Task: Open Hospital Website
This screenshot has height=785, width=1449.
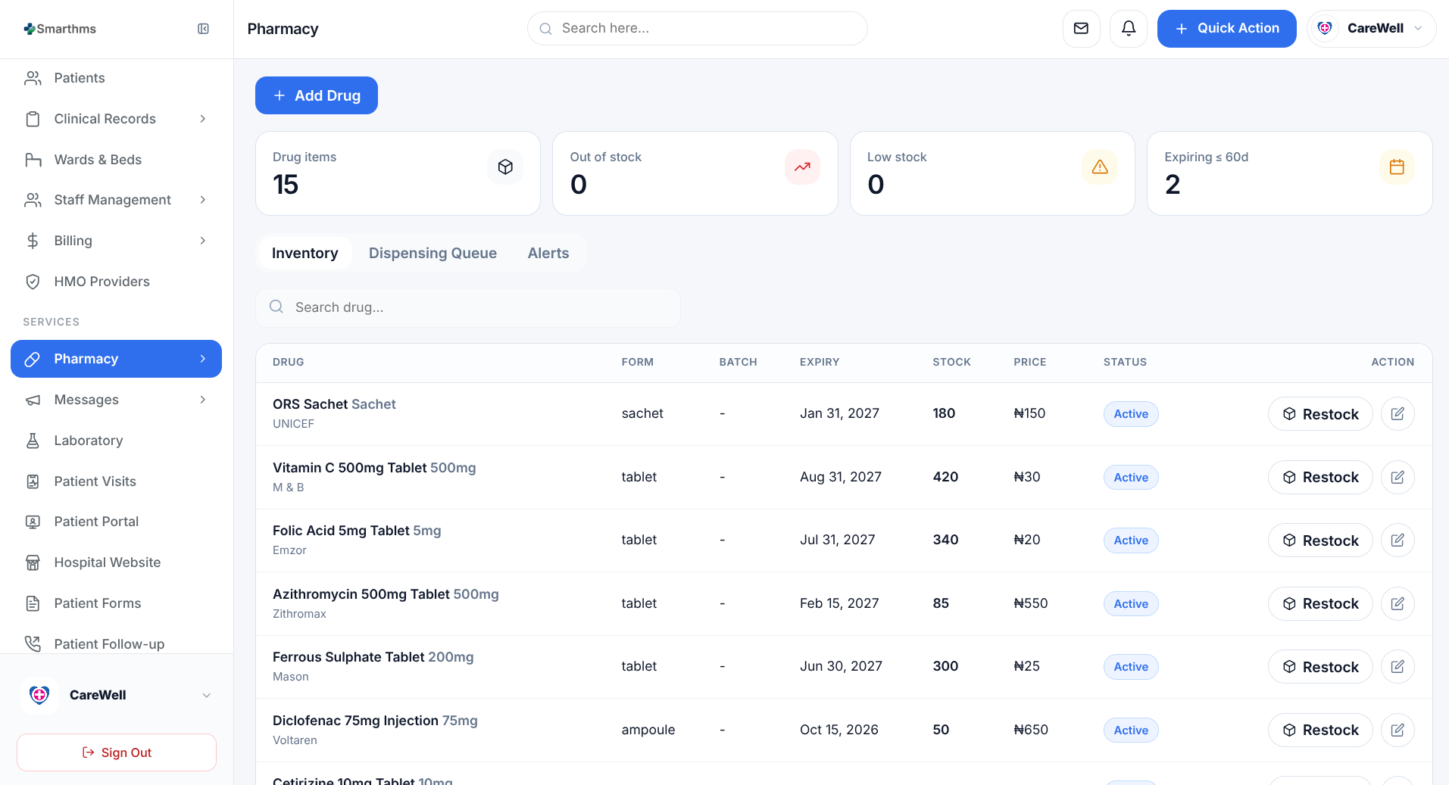Action: (x=116, y=562)
